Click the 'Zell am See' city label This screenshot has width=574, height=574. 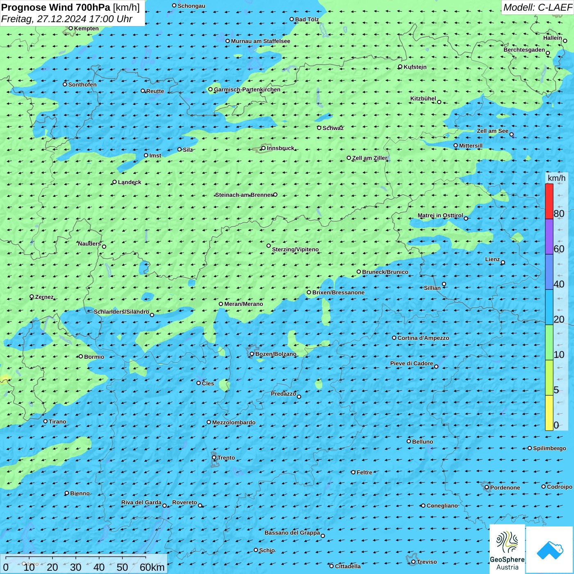(x=492, y=131)
